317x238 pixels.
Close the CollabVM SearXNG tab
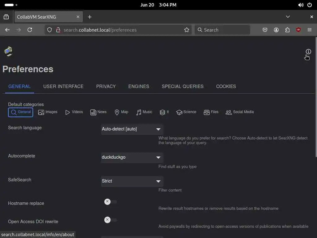(x=78, y=17)
